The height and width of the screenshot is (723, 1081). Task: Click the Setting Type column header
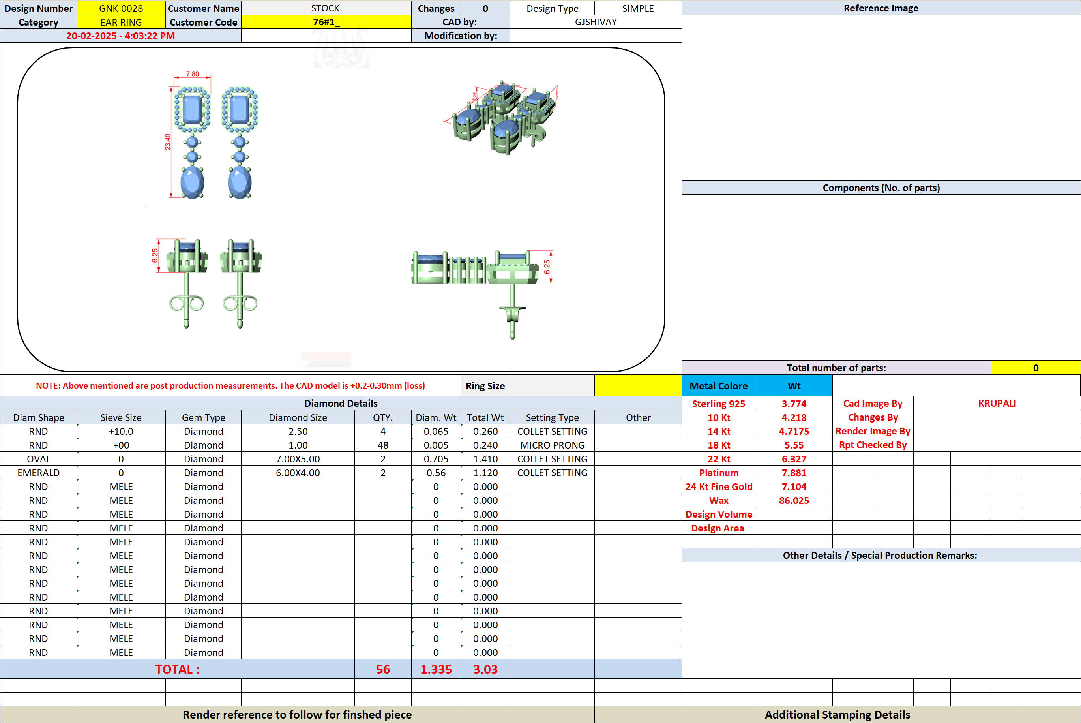tap(552, 417)
